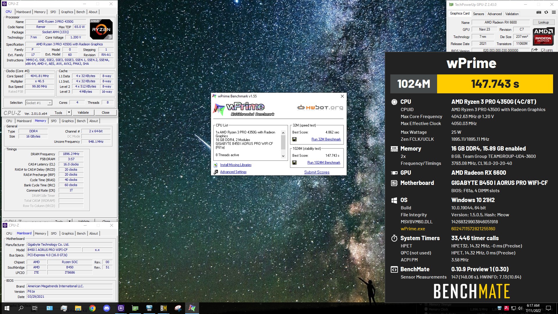
Task: Open the Advanced Settings link in wPrime
Action: (233, 172)
